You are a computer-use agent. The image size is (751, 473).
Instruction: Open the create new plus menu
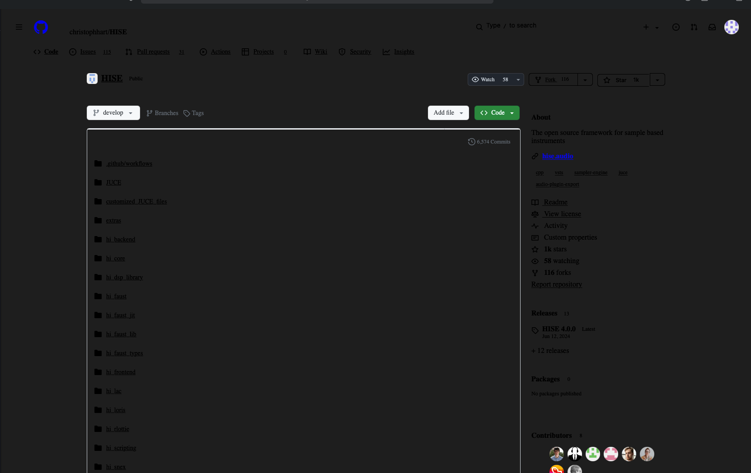point(651,27)
